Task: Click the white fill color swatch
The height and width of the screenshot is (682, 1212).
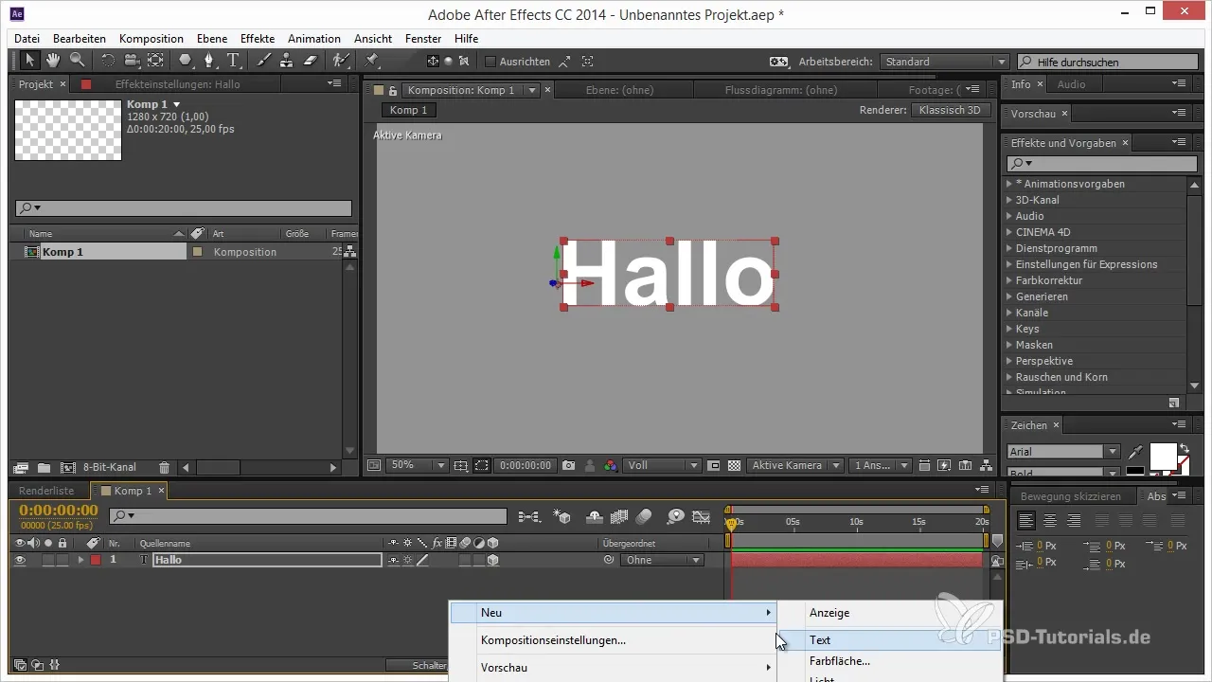Action: point(1163,456)
